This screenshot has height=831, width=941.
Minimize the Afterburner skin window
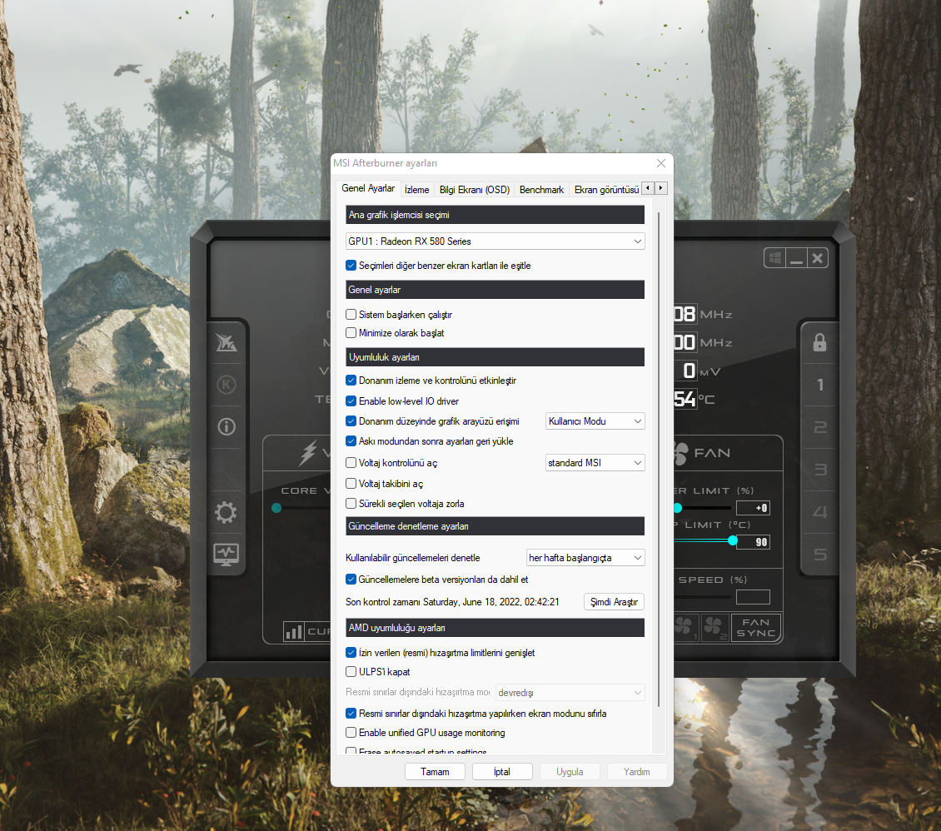point(796,258)
